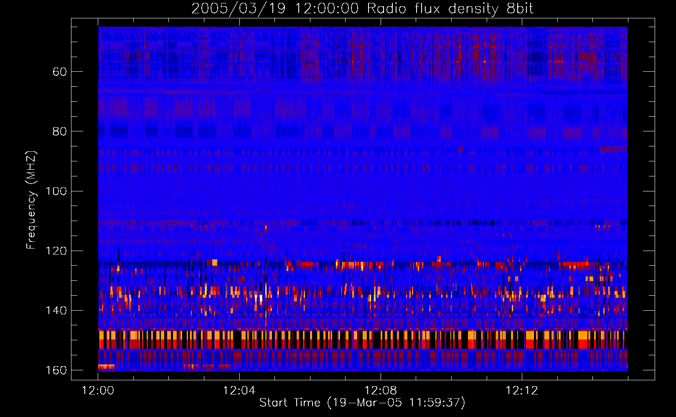This screenshot has width=676, height=417.
Task: Click the 12:00 time tick label
Action: (x=98, y=391)
